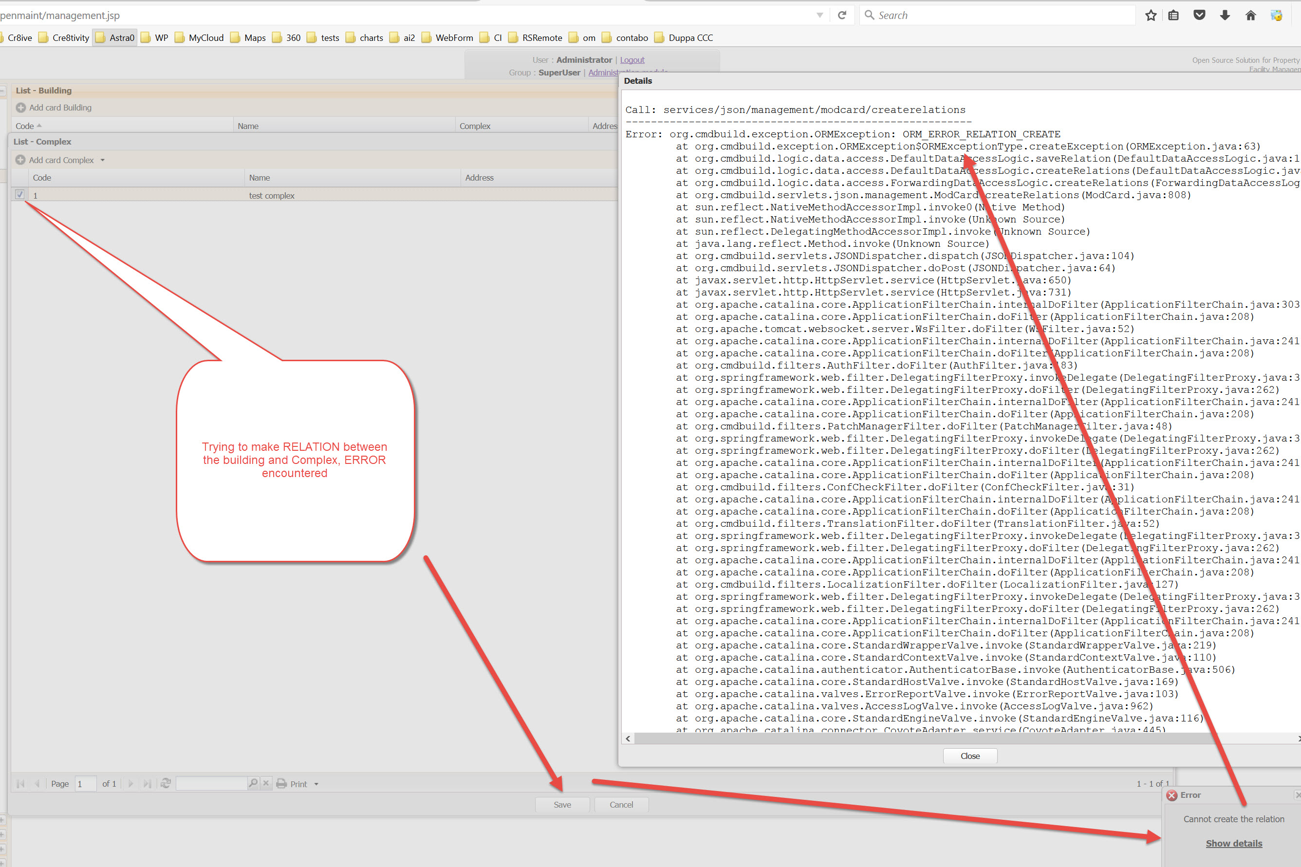Screen dimensions: 1301x867
Task: Click the page number input field
Action: coord(86,784)
